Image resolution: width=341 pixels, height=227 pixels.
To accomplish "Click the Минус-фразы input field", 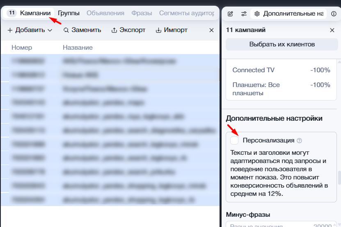I will point(281,224).
